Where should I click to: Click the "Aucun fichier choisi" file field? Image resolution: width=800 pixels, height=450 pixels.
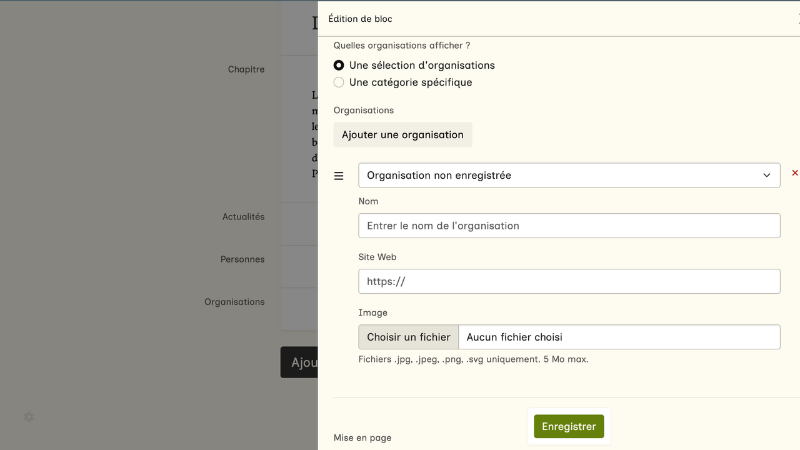point(619,337)
